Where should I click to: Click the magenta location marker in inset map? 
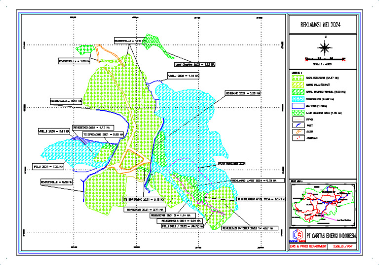[x=323, y=215]
